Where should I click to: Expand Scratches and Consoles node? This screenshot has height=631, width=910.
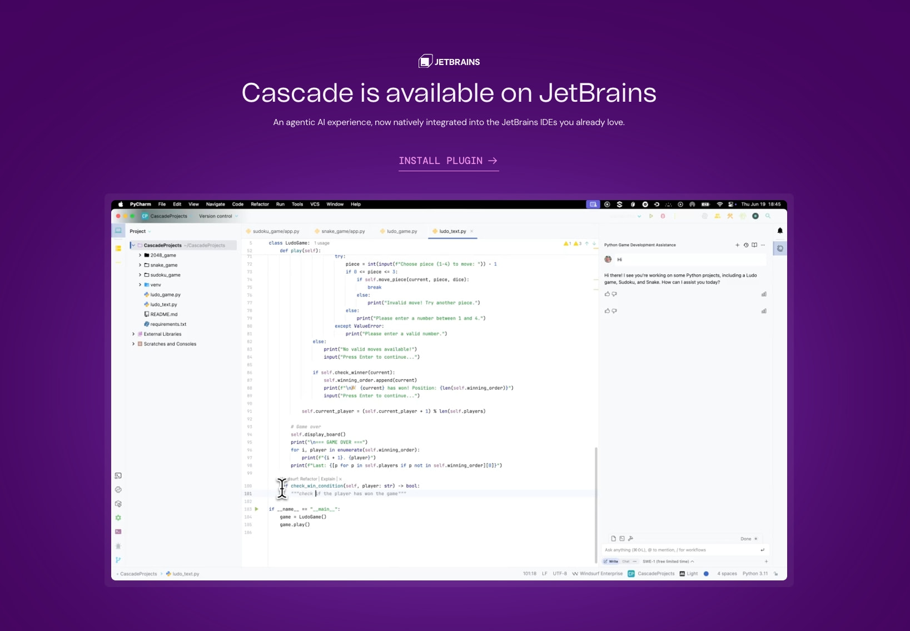pyautogui.click(x=133, y=344)
